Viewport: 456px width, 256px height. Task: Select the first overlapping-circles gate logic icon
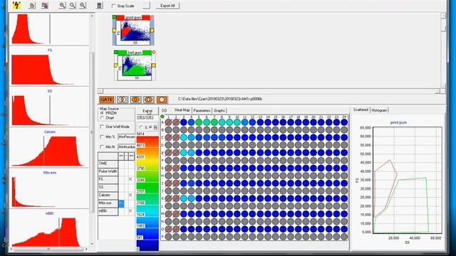pyautogui.click(x=122, y=100)
